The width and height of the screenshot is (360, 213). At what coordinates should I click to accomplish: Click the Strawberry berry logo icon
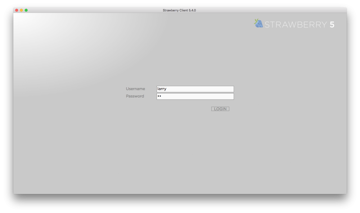(x=258, y=24)
